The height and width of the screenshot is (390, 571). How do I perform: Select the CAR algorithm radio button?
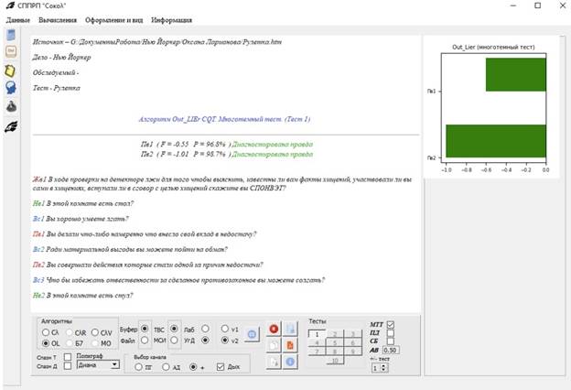[x=69, y=332]
